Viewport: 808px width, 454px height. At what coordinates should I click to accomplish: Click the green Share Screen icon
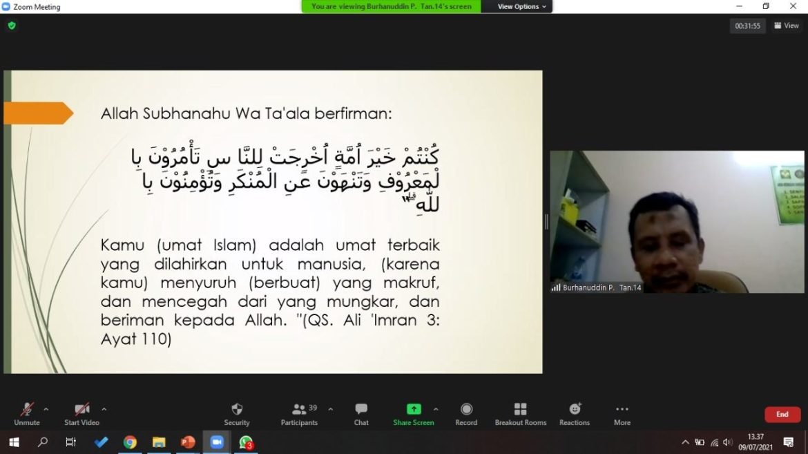pyautogui.click(x=414, y=409)
